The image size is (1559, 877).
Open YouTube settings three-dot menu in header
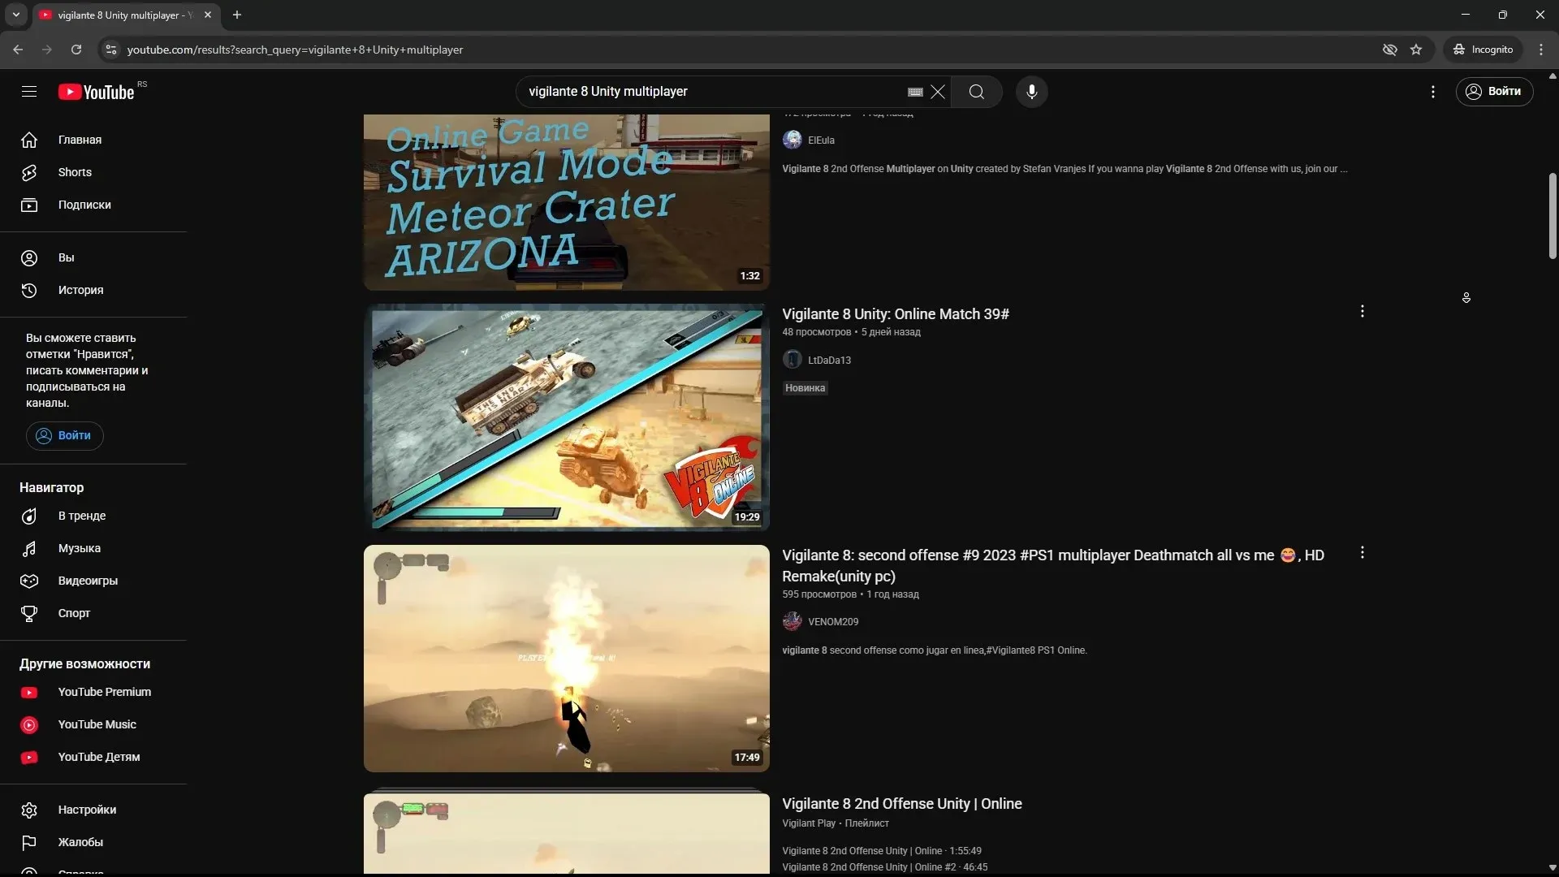1432,92
